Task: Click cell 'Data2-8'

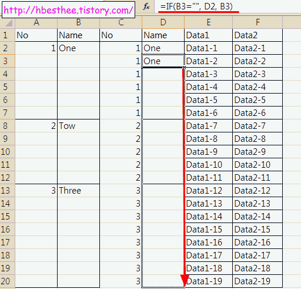Action: [x=257, y=139]
